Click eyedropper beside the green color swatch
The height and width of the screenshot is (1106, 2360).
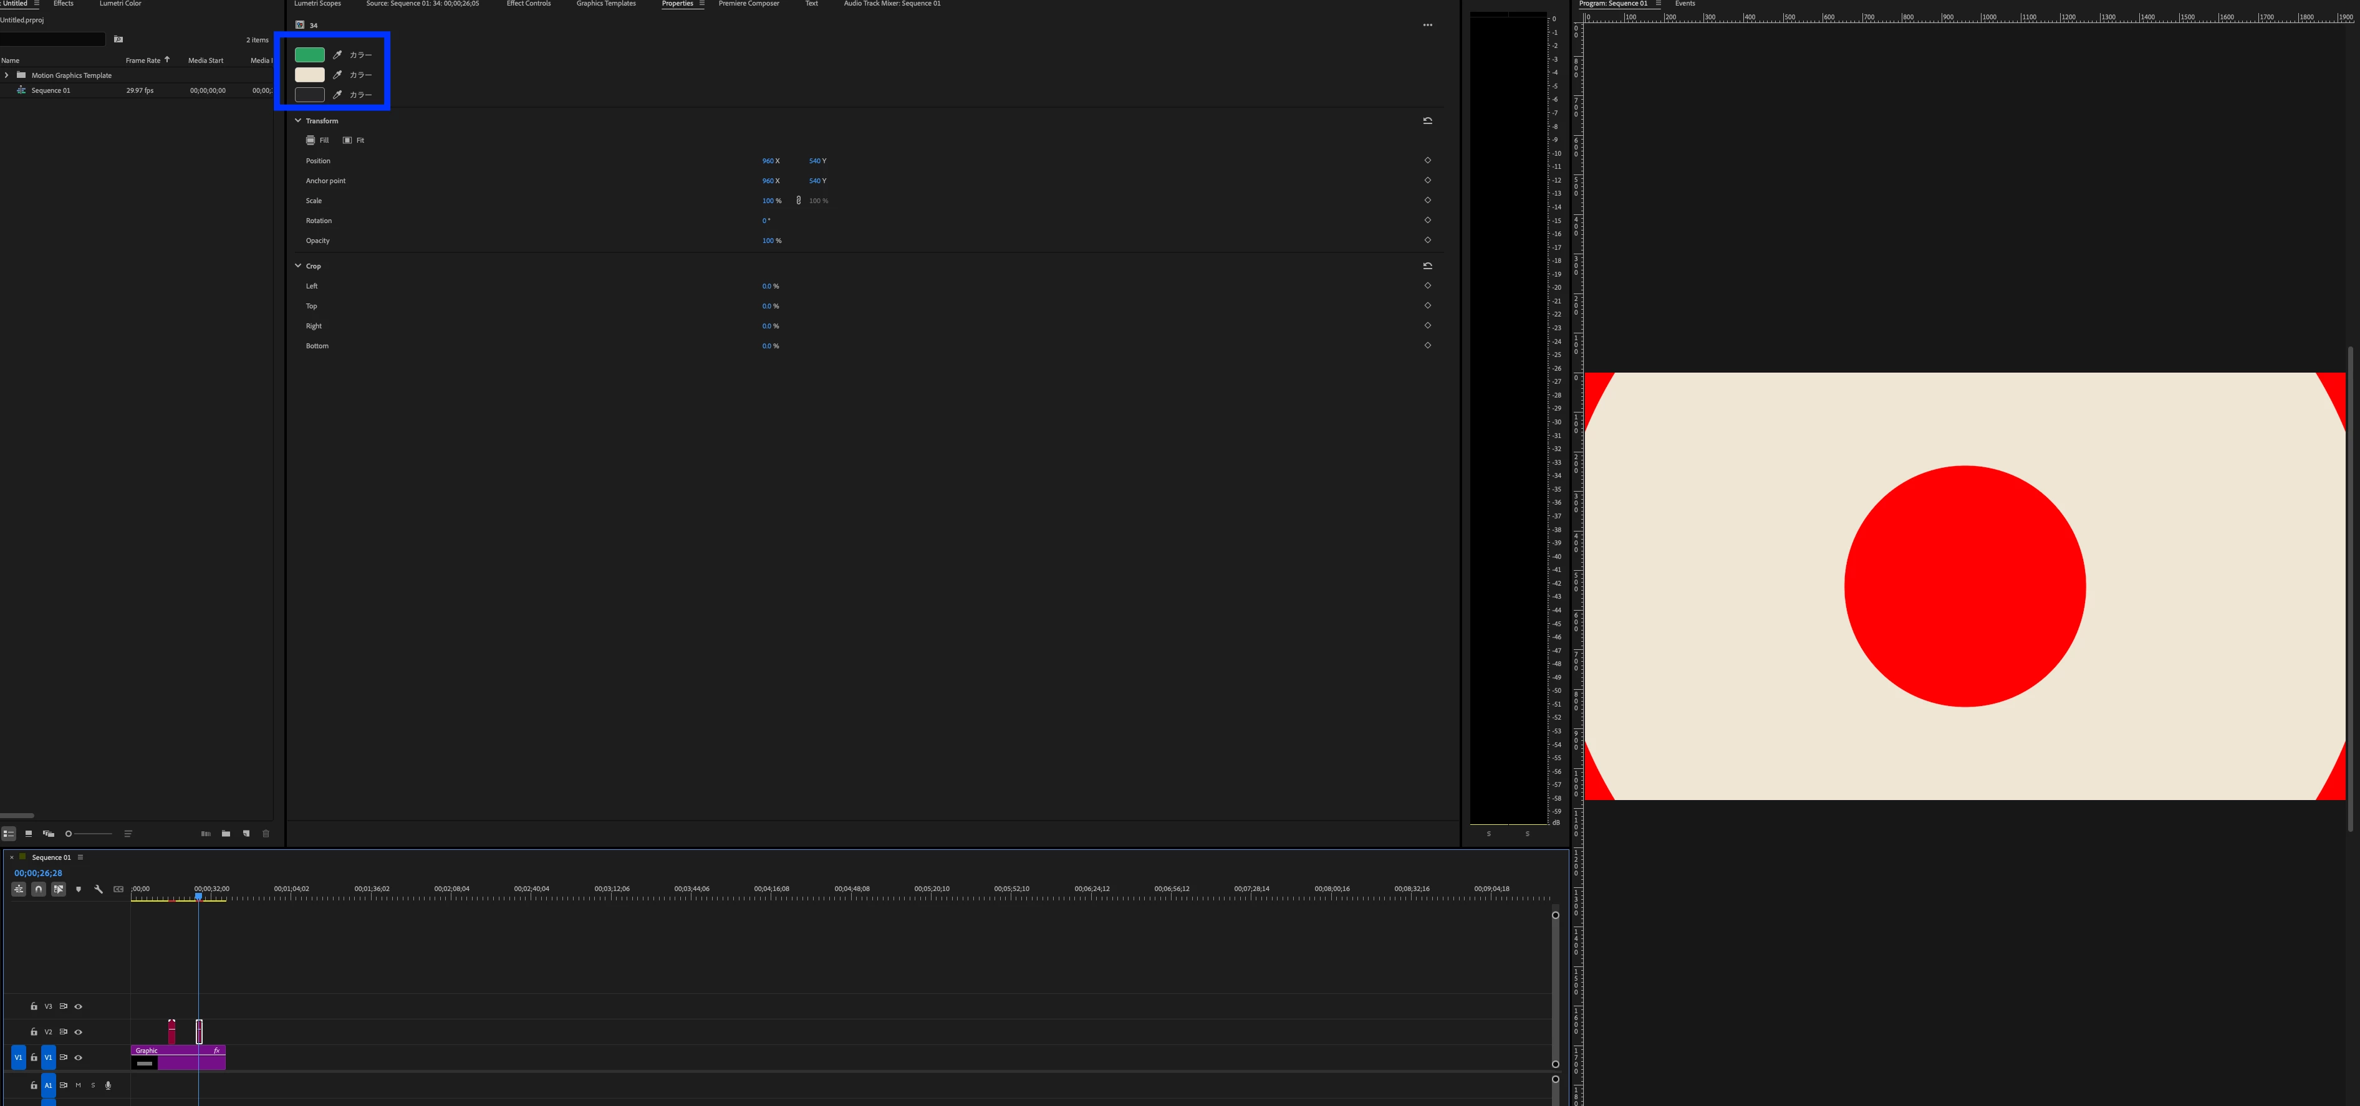337,55
